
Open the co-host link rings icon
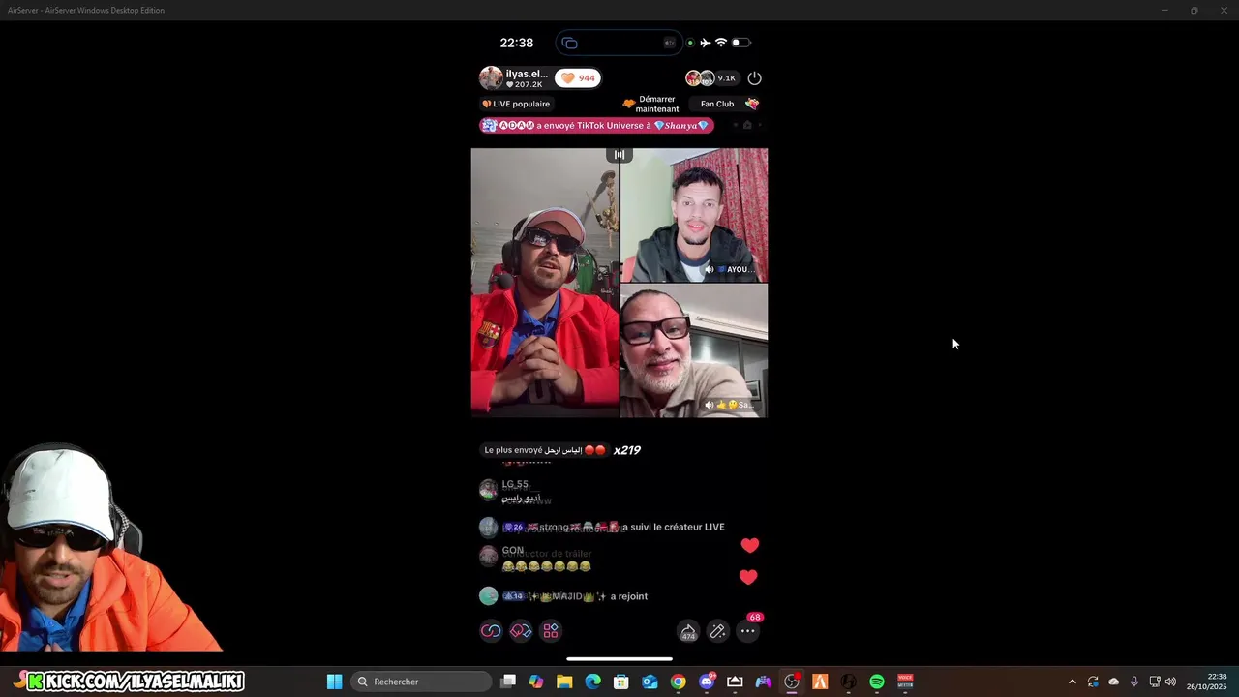(x=491, y=631)
